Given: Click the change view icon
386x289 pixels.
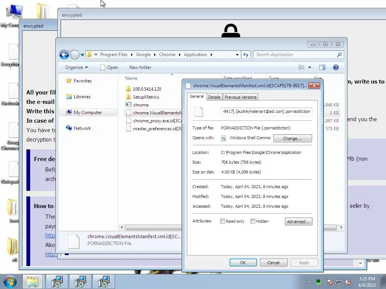Looking at the screenshot, I should point(301,67).
